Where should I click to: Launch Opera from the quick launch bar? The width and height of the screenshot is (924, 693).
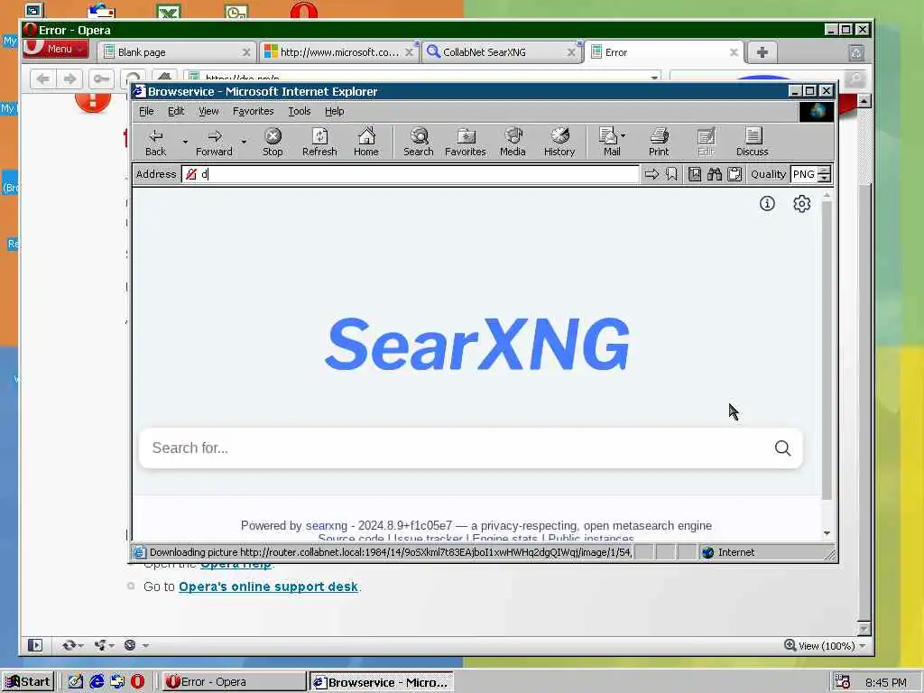click(x=137, y=682)
